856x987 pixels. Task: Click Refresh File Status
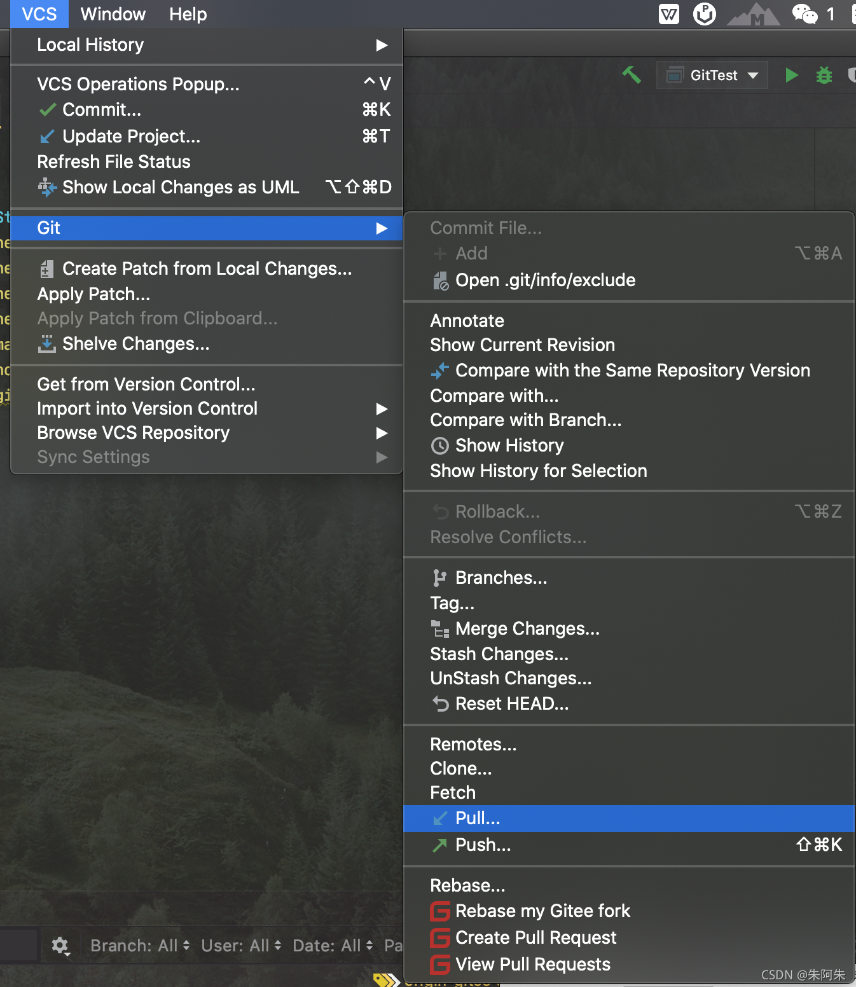click(x=207, y=162)
